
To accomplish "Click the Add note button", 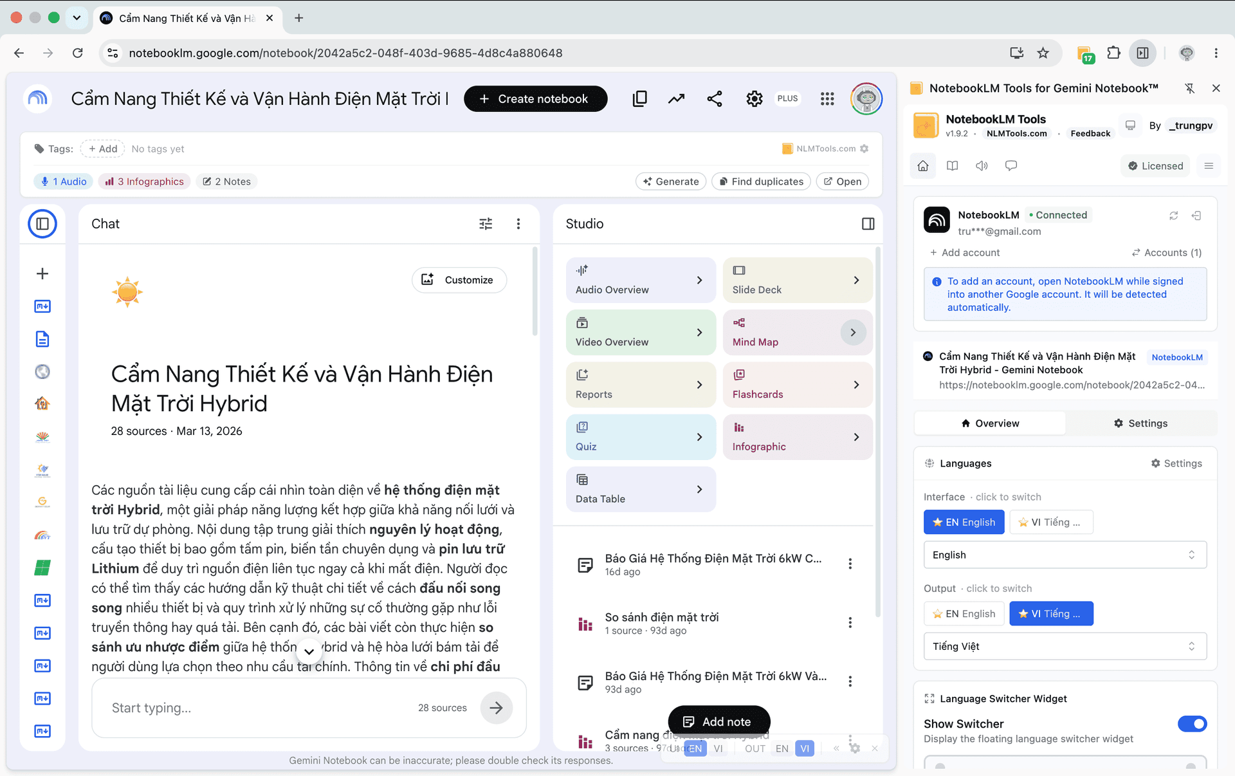I will click(x=718, y=722).
